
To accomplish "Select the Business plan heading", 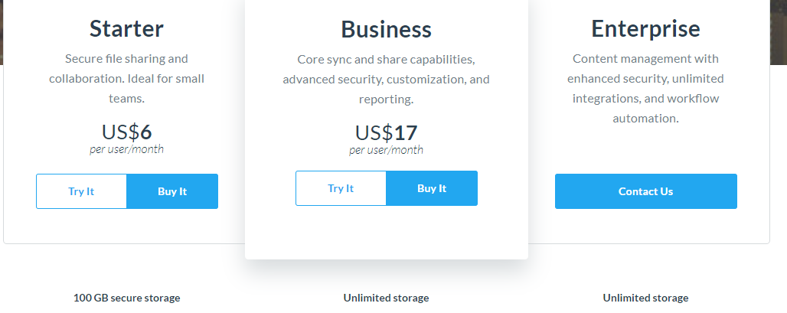I will pyautogui.click(x=387, y=29).
